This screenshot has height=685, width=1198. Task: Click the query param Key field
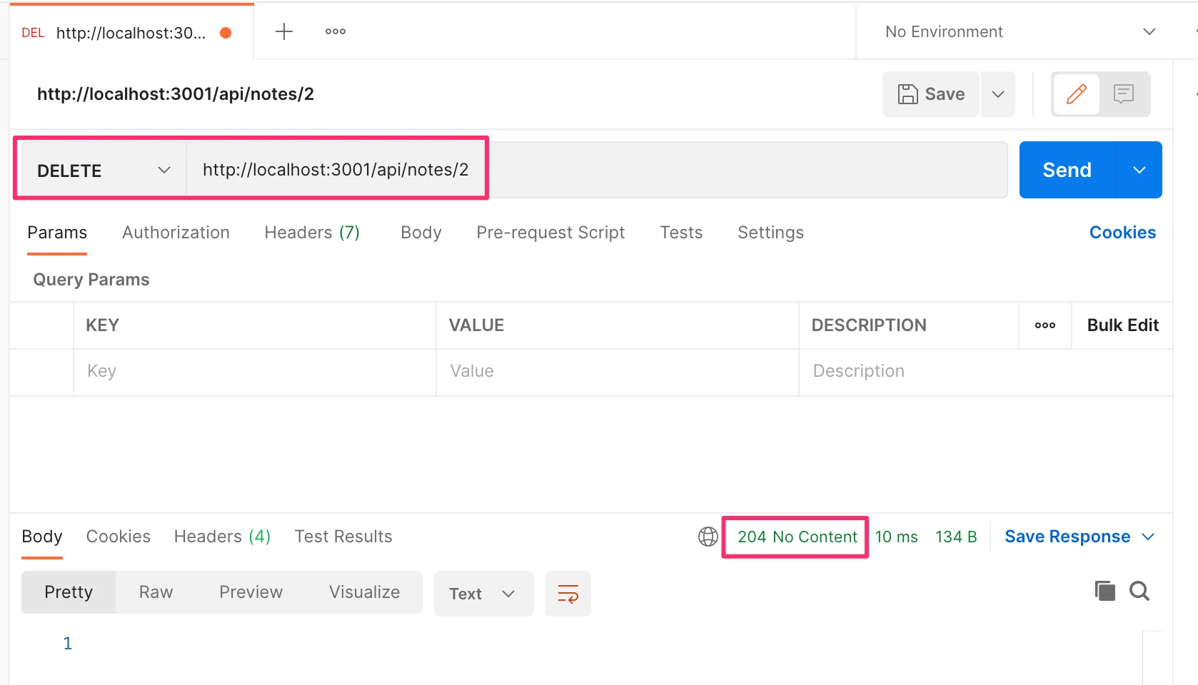coord(255,372)
